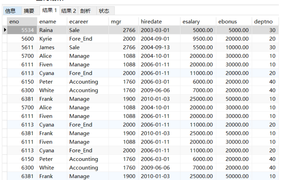Click the current row indicator arrow
The image size is (281, 180).
click(5, 30)
